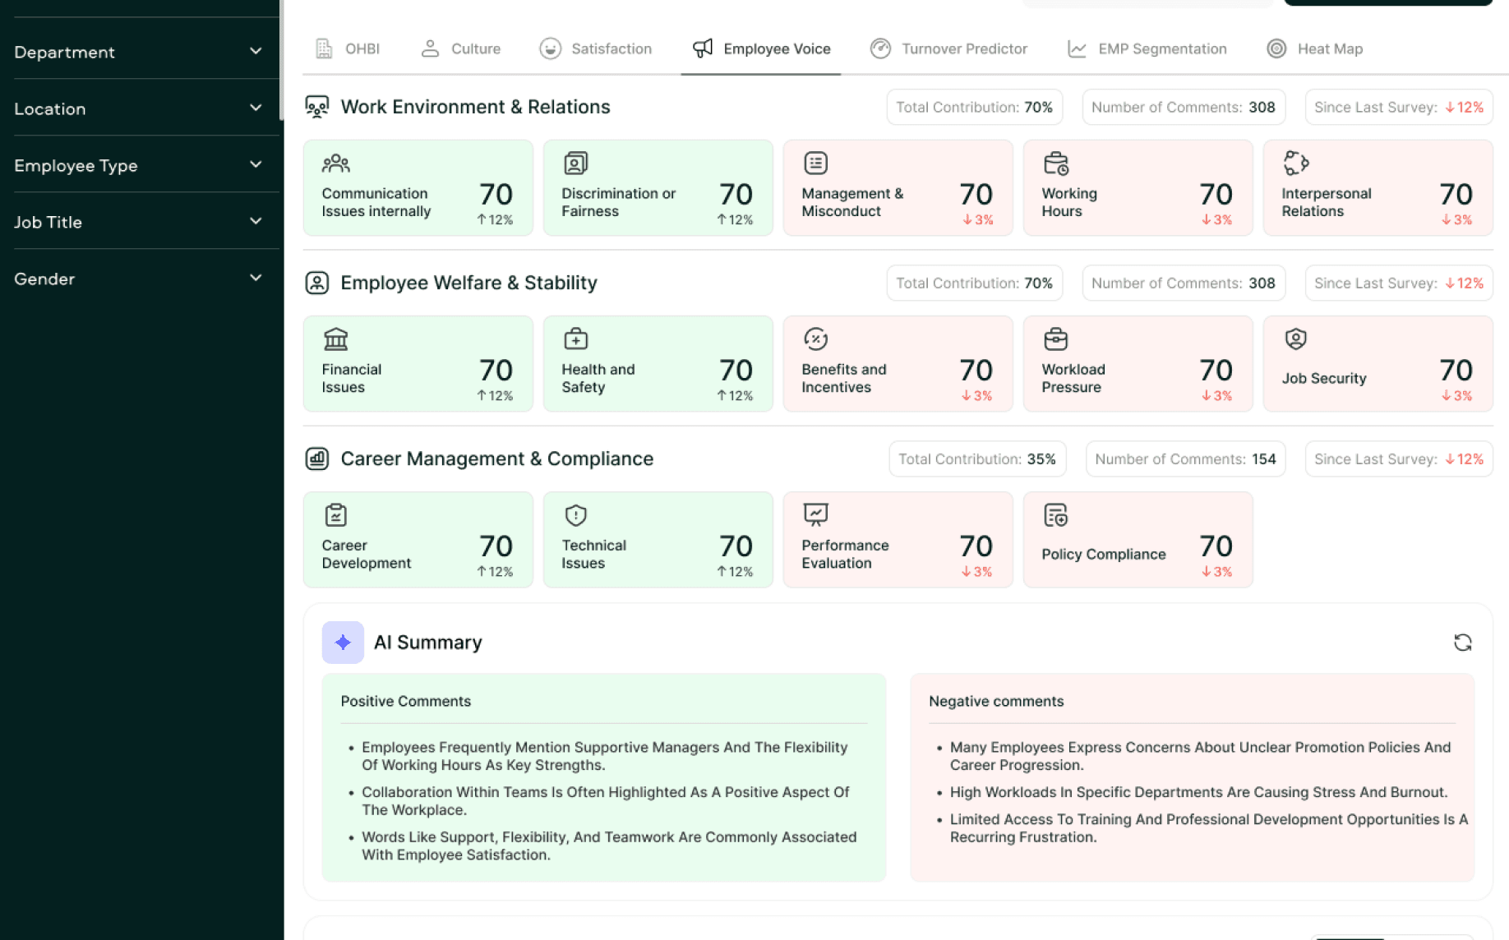Viewport: 1509px width, 940px height.
Task: Expand the Location filter dropdown
Action: pyautogui.click(x=139, y=108)
